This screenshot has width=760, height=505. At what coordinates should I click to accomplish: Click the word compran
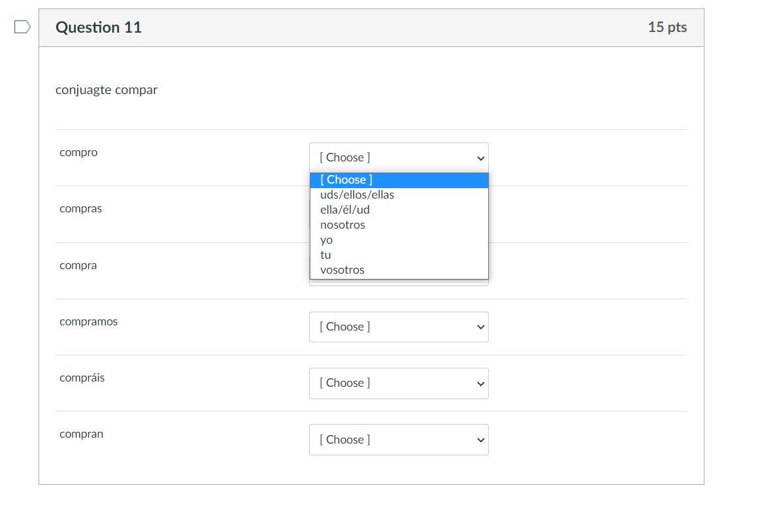[x=81, y=434]
